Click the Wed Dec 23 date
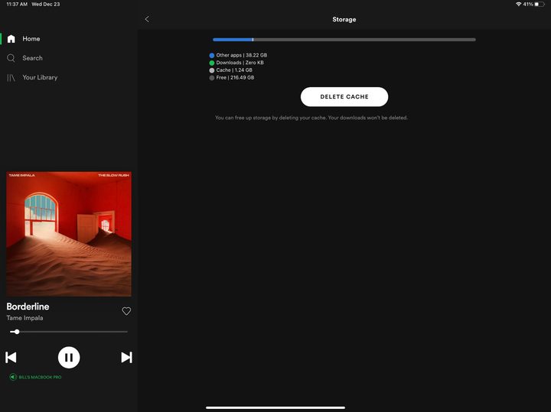 click(46, 5)
